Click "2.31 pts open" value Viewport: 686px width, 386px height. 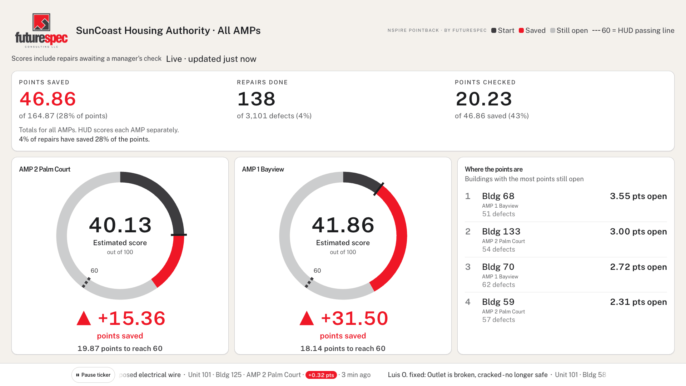coord(638,302)
